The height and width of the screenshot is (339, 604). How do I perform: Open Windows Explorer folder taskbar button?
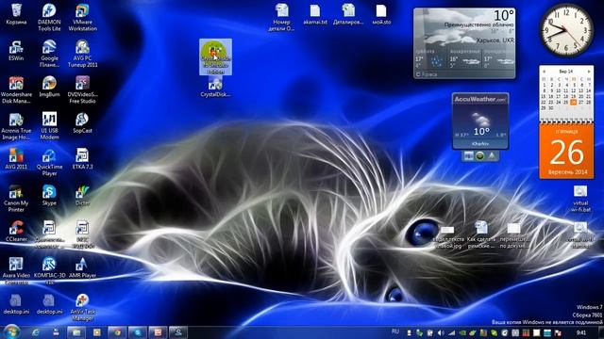click(76, 332)
